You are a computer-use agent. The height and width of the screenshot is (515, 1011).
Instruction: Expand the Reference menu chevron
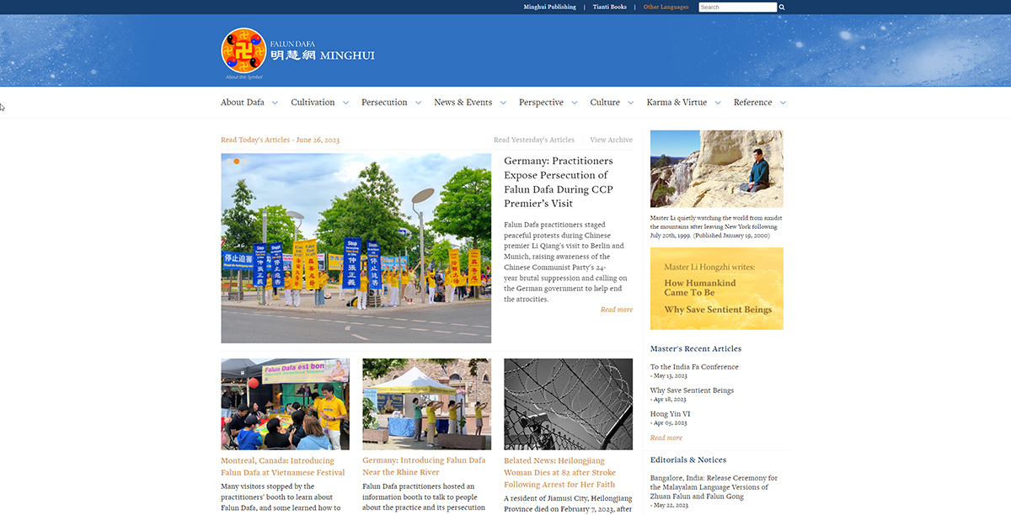tap(783, 103)
